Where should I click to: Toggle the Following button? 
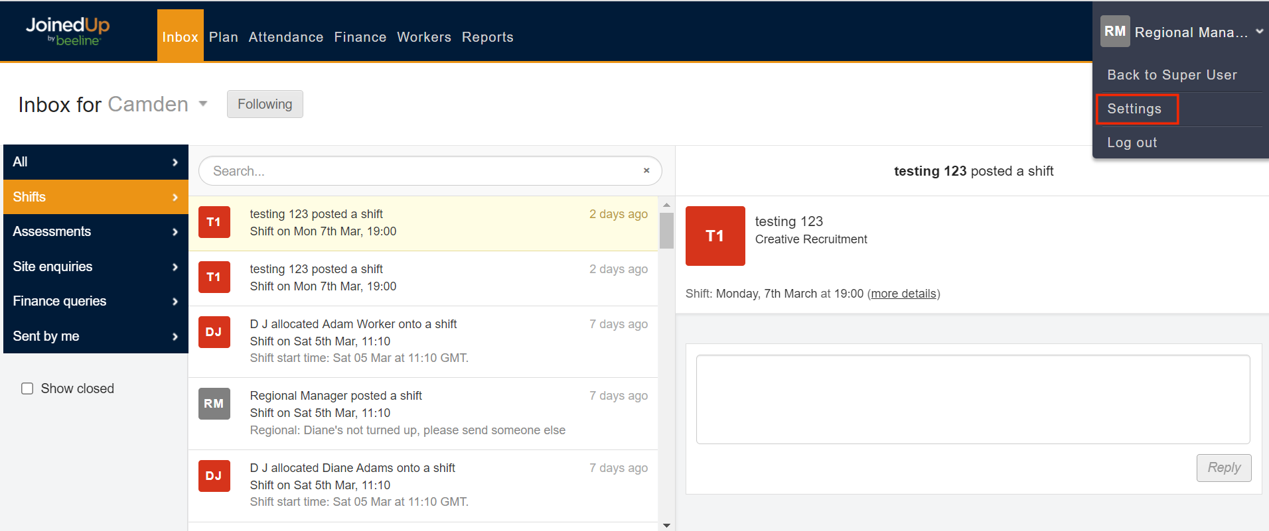coord(265,104)
